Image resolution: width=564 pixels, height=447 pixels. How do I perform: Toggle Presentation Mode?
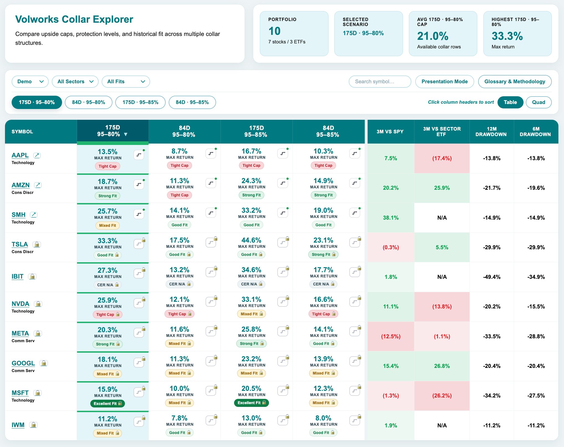tap(445, 82)
